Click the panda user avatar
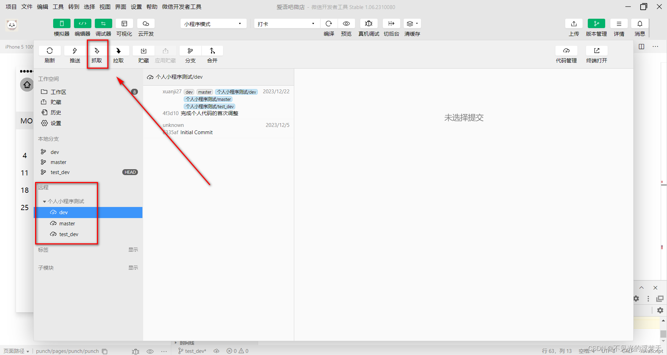667x355 pixels. pyautogui.click(x=12, y=25)
